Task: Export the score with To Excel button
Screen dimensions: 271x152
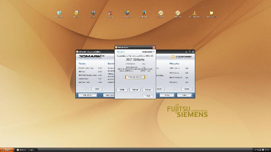Action: point(135,90)
